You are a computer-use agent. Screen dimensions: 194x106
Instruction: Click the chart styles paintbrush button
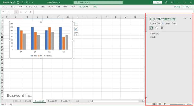pyautogui.click(x=76, y=29)
